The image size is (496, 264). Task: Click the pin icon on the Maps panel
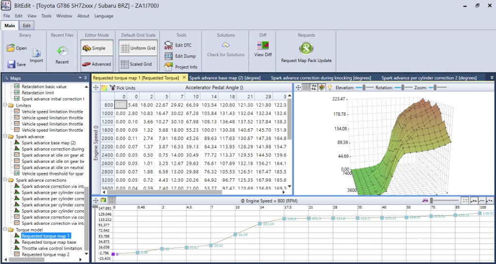click(86, 78)
